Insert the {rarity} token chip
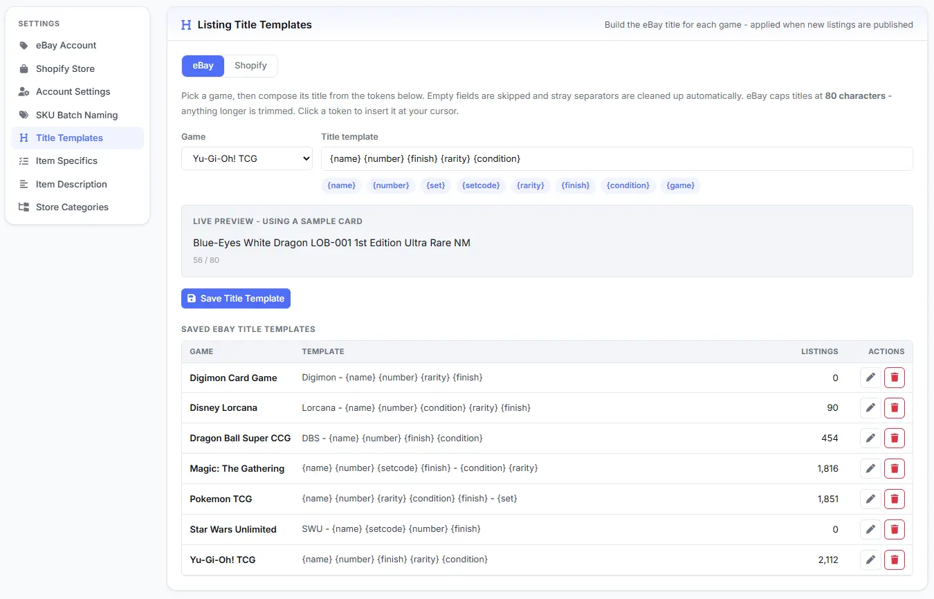The height and width of the screenshot is (599, 934). (x=531, y=185)
